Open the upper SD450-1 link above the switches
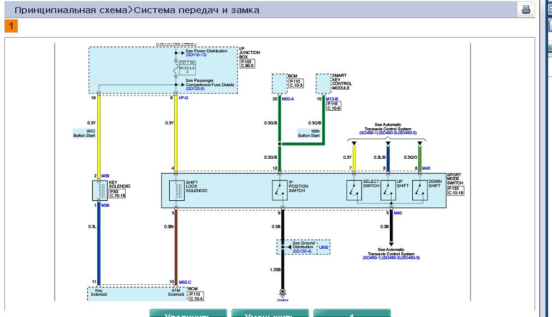Screen dimensions: 552x317 point(369,133)
